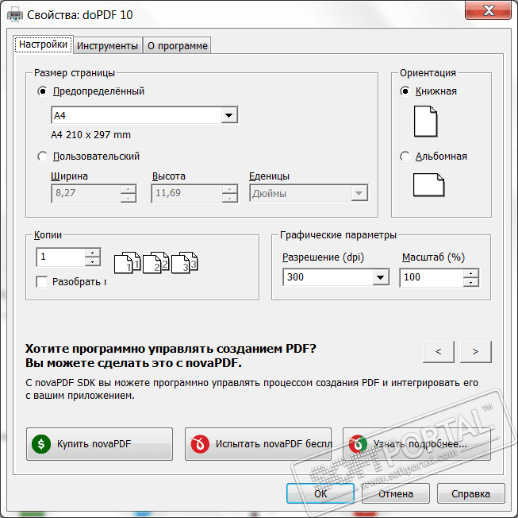Choose Книжная orientation radio button
Viewport: 518px width, 518px height.
tap(405, 91)
